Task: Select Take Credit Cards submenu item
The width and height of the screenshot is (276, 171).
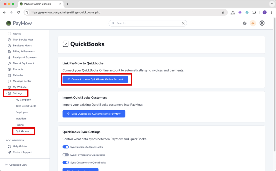Action: pos(26,106)
